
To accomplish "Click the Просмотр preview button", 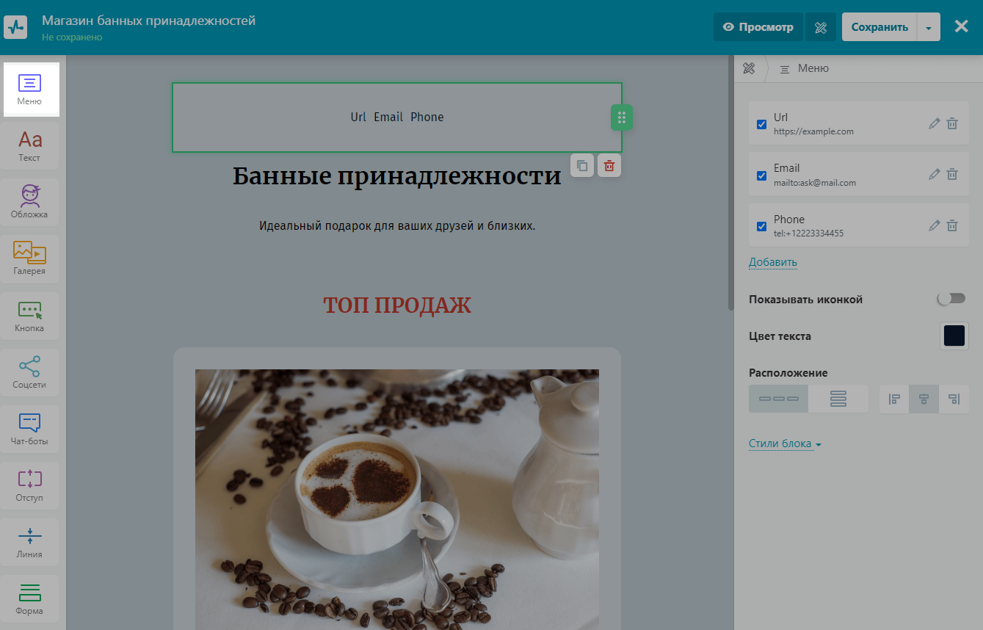I will click(x=758, y=27).
